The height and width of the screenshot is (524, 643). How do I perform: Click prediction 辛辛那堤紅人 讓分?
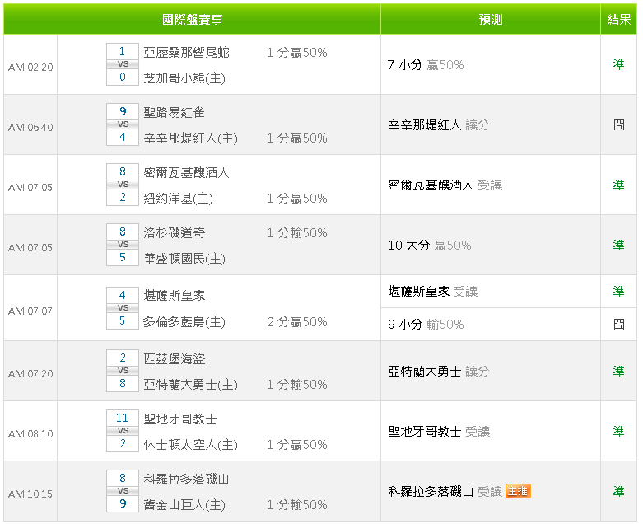[438, 124]
